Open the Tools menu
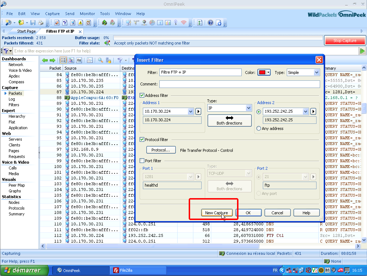This screenshot has width=367, height=276. pos(105,14)
